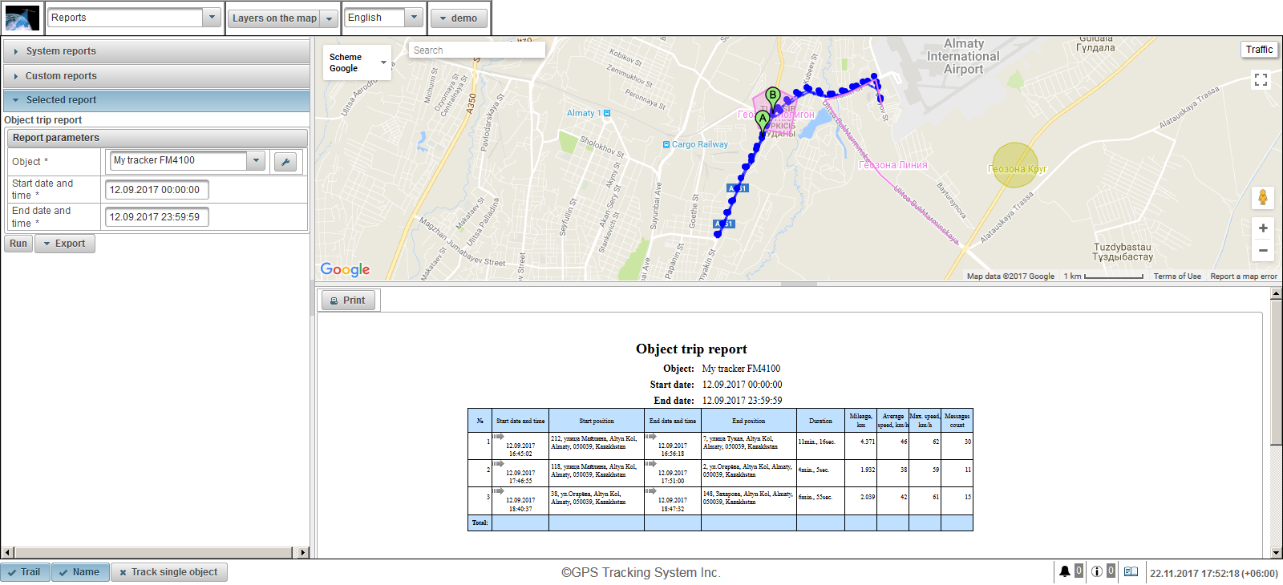Expand the System reports section
1283x585 pixels.
point(156,51)
